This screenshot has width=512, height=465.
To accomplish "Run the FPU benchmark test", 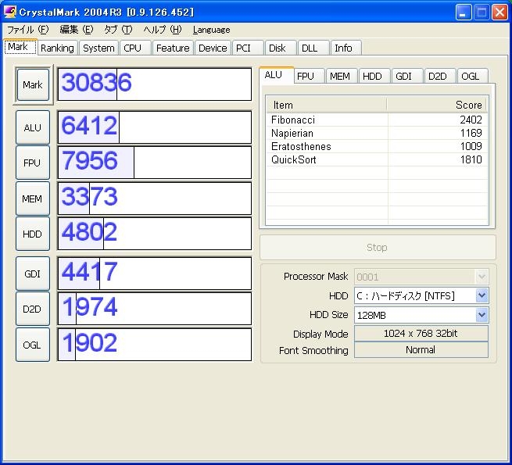I will 33,163.
